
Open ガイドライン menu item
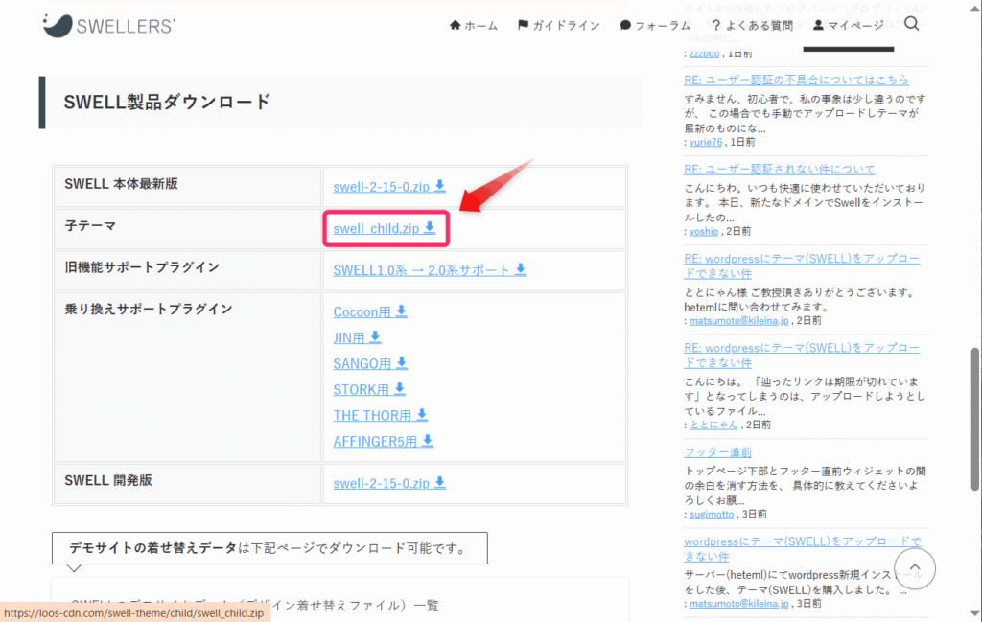tap(559, 26)
